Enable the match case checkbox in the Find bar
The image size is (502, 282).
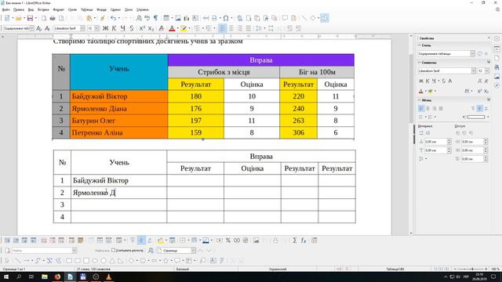click(x=113, y=251)
